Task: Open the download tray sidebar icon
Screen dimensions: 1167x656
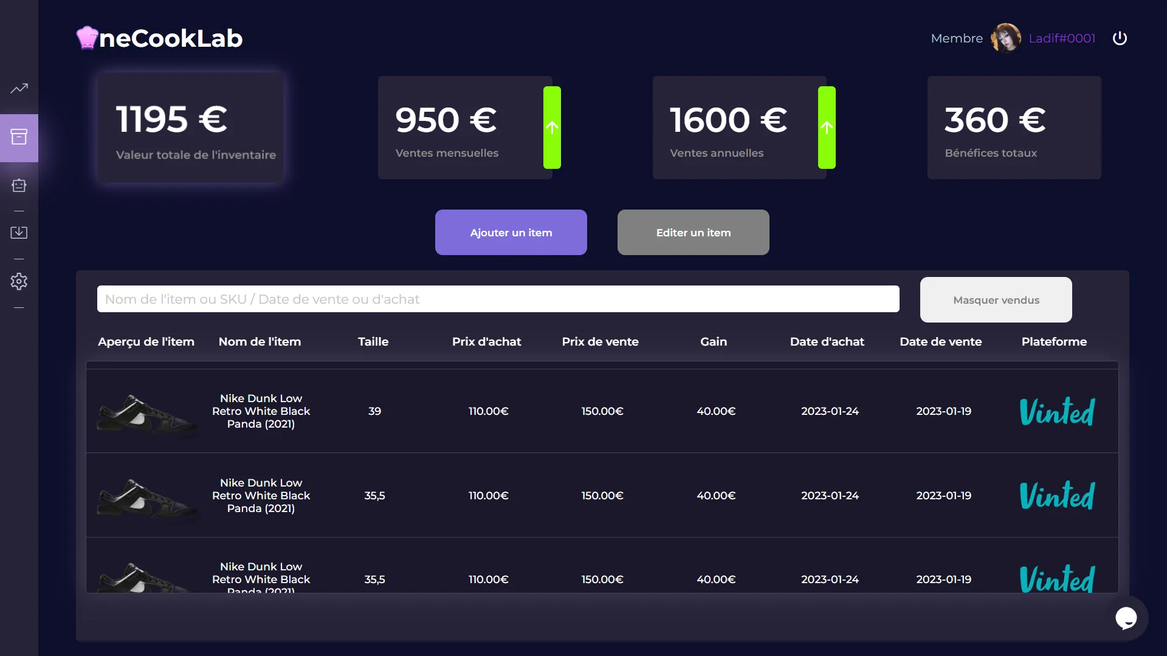Action: (x=19, y=233)
